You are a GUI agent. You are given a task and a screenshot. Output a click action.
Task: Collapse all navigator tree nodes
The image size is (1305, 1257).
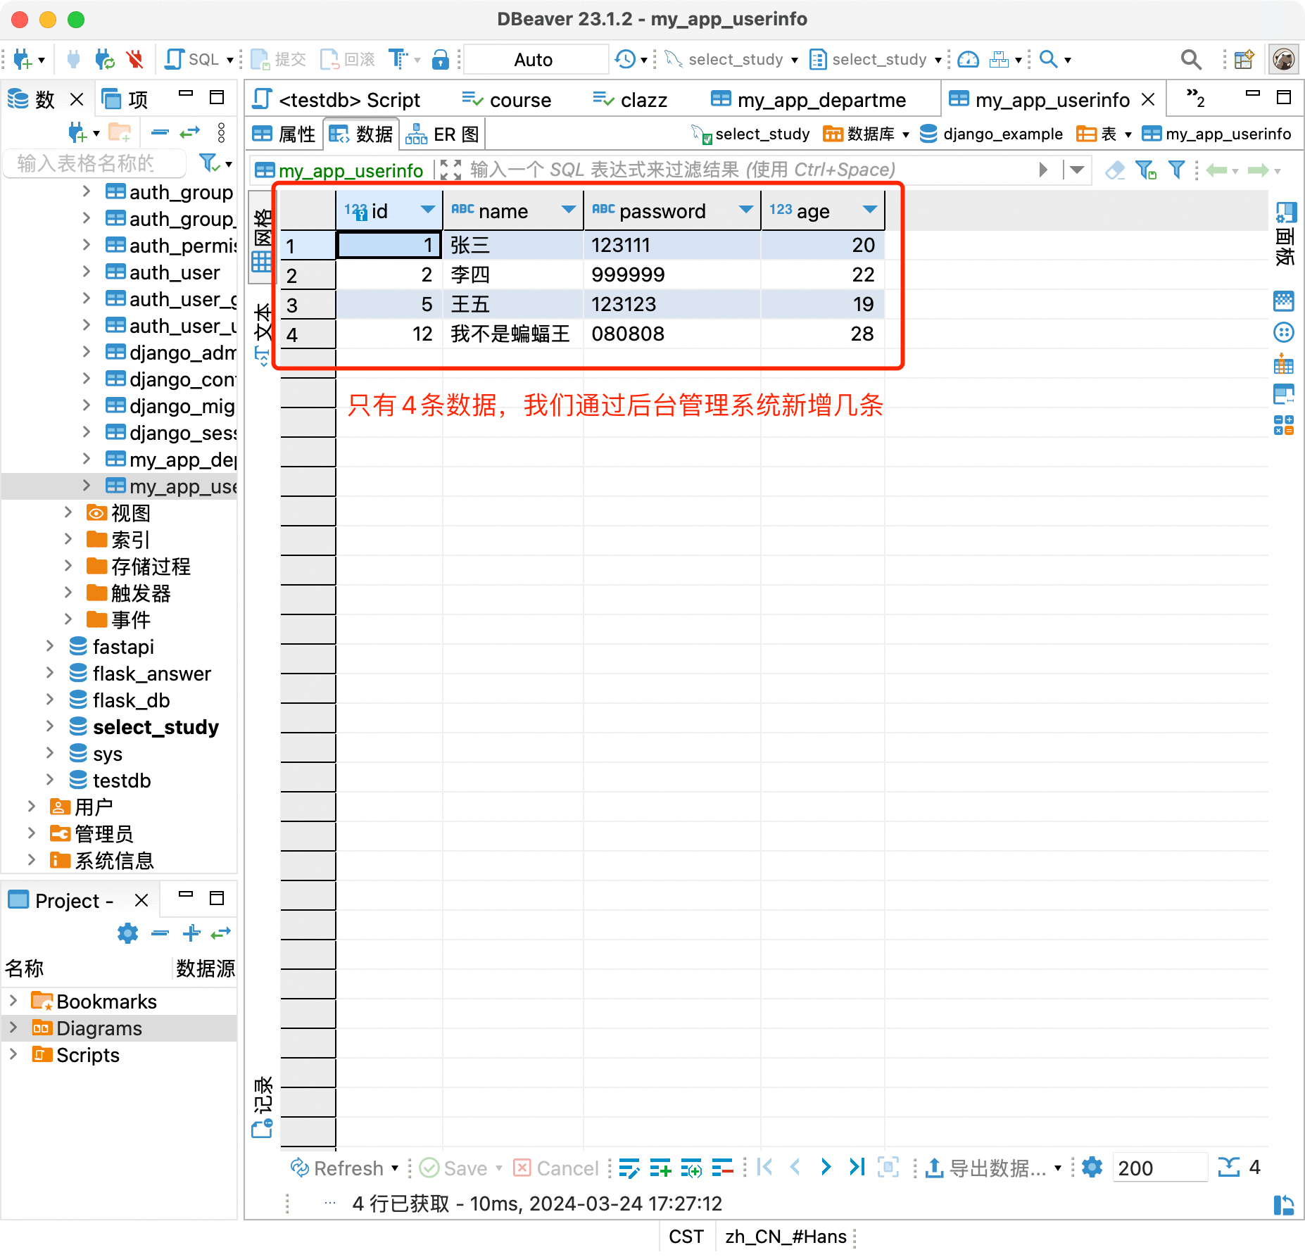coord(160,132)
